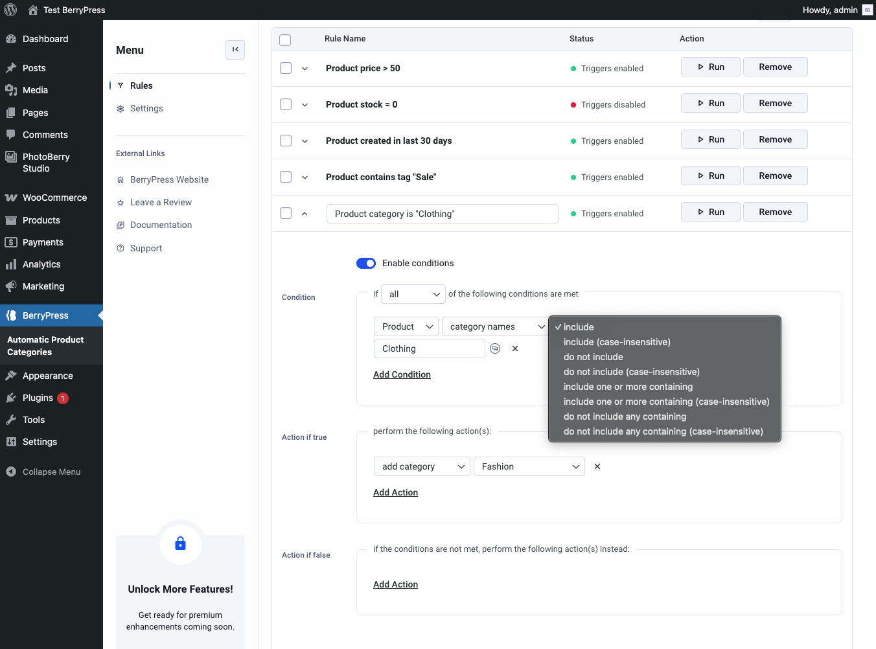The height and width of the screenshot is (649, 876).
Task: Check the select-all rules checkbox
Action: [x=285, y=40]
